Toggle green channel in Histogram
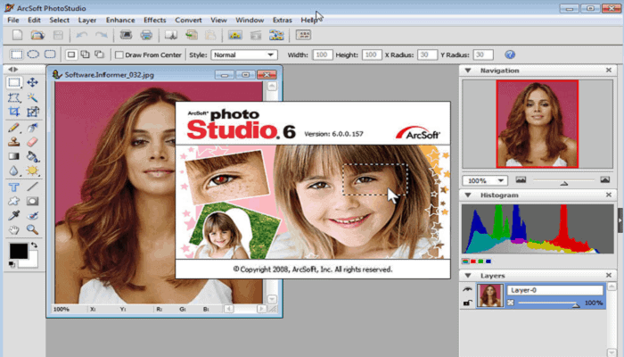This screenshot has height=357, width=624. coord(480,262)
